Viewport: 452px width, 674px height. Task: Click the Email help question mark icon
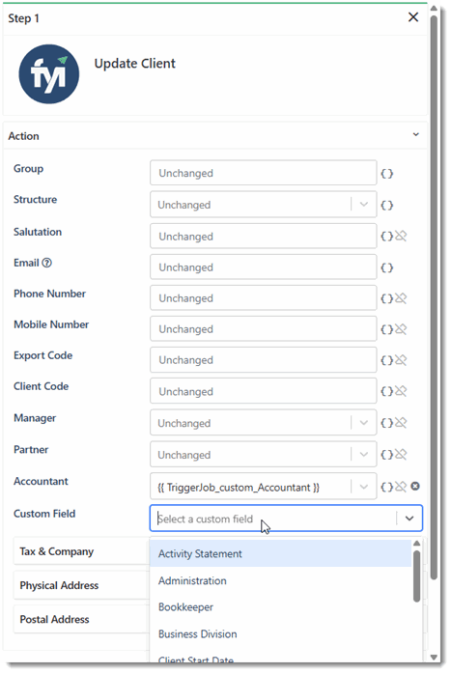click(47, 263)
